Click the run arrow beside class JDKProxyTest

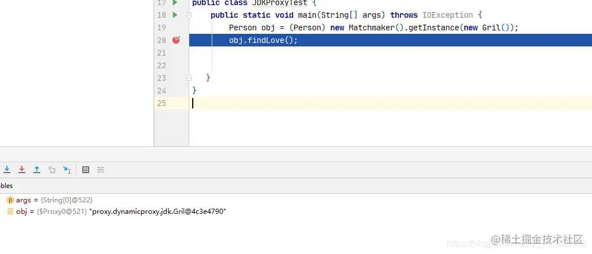pos(175,3)
